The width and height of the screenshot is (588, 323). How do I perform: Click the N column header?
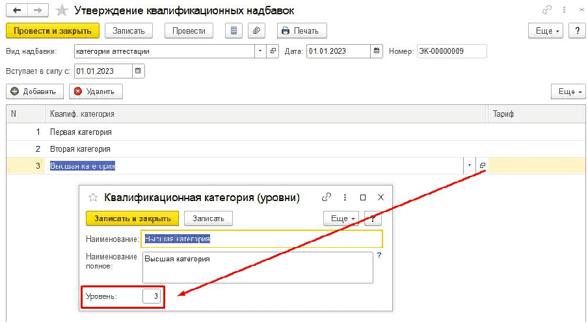click(26, 114)
